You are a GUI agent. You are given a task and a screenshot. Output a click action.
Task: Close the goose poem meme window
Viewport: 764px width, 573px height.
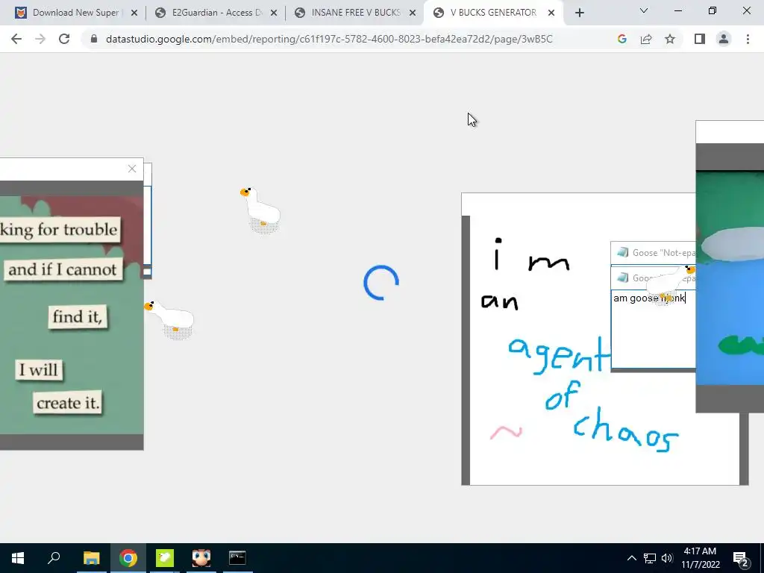coord(132,169)
